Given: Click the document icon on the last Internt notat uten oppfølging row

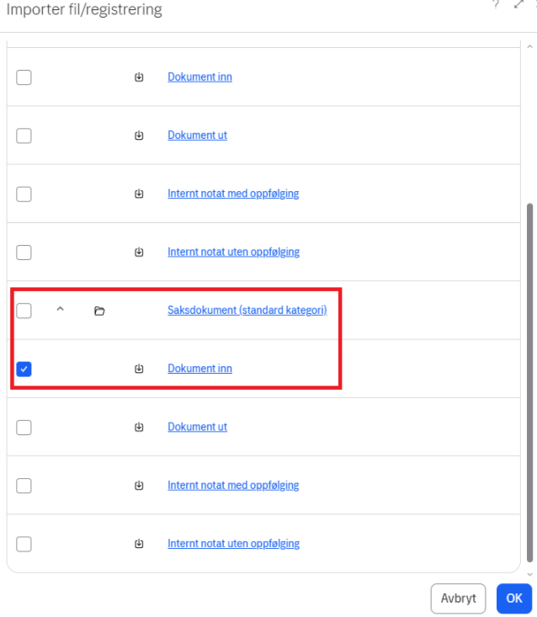Looking at the screenshot, I should (x=139, y=544).
